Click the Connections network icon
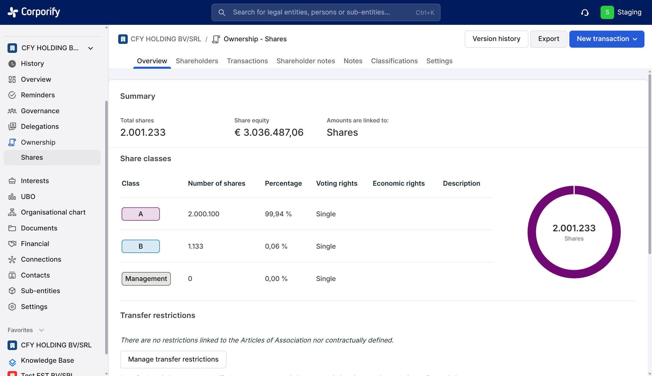The height and width of the screenshot is (376, 652). tap(12, 259)
